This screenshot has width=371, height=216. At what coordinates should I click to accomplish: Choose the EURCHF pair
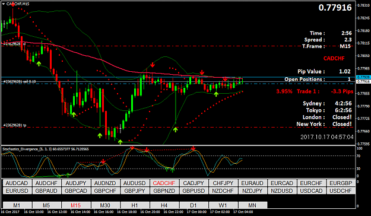coord(311,183)
